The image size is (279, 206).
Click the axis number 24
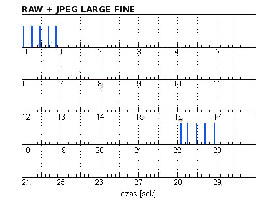[26, 182]
